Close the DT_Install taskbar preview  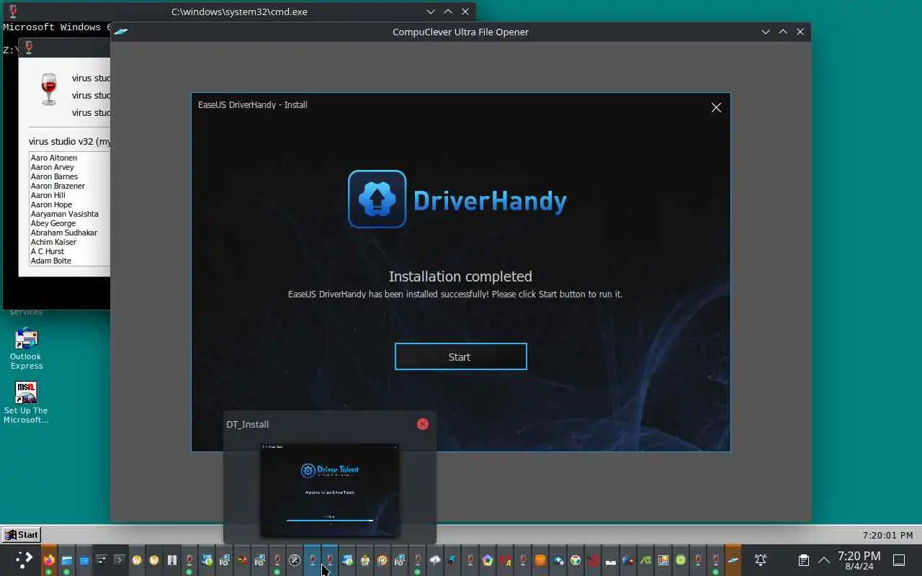point(423,424)
